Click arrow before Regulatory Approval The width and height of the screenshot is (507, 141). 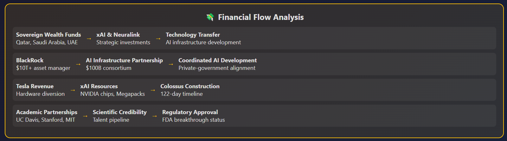[x=155, y=116]
